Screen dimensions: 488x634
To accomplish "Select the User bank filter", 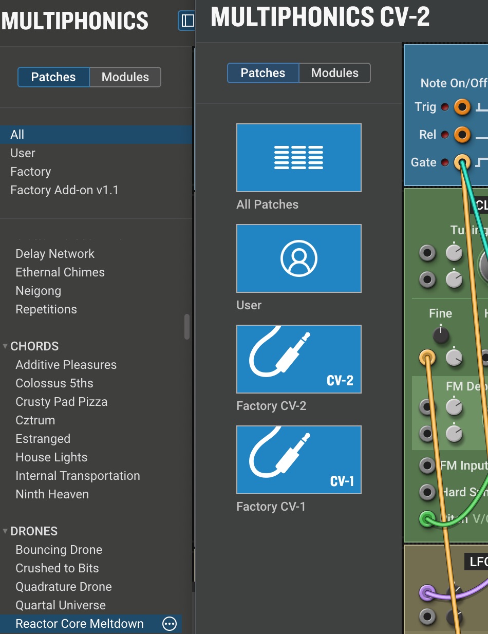I will (x=23, y=153).
